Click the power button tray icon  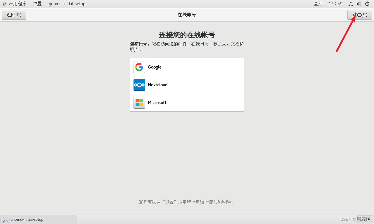pyautogui.click(x=367, y=4)
